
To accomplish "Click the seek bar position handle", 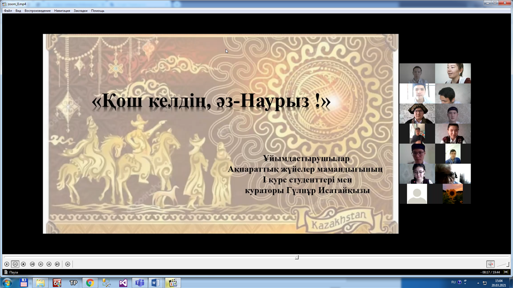I will pyautogui.click(x=297, y=257).
